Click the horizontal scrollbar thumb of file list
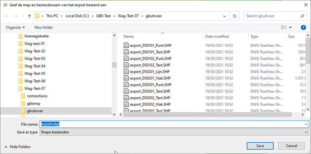 (208, 115)
